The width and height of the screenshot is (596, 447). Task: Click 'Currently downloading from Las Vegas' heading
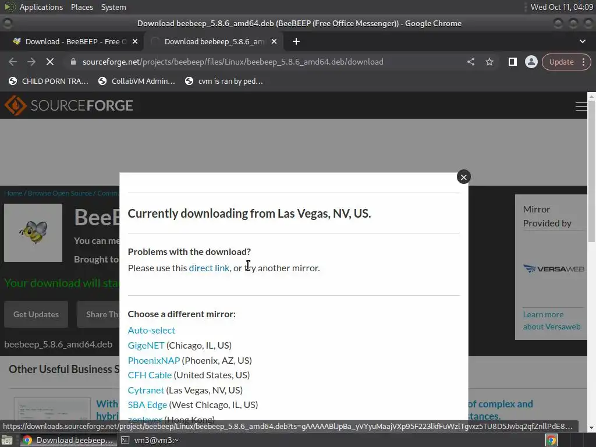249,214
